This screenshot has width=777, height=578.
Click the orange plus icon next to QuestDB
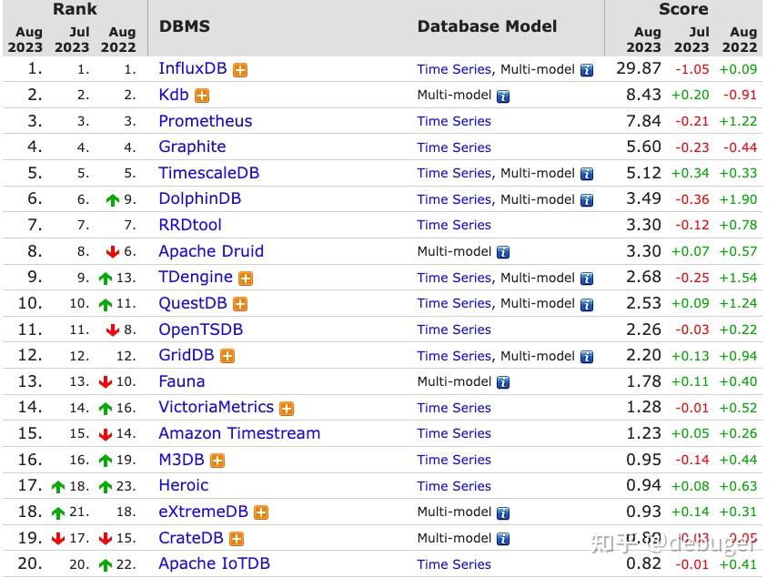(x=240, y=304)
